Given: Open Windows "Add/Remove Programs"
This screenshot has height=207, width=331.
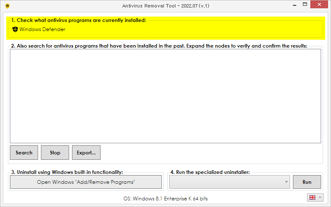Looking at the screenshot, I should [86, 182].
